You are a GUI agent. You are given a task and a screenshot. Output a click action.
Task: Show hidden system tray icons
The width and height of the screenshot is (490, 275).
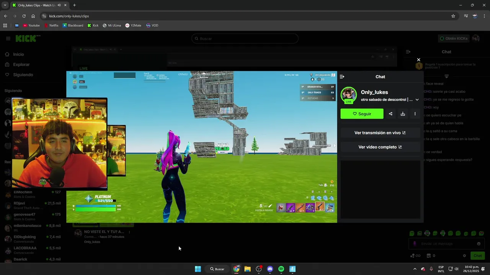[415, 269]
